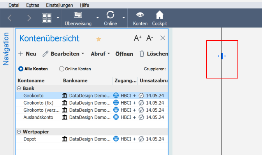Select the Girokonto account row

(92, 96)
